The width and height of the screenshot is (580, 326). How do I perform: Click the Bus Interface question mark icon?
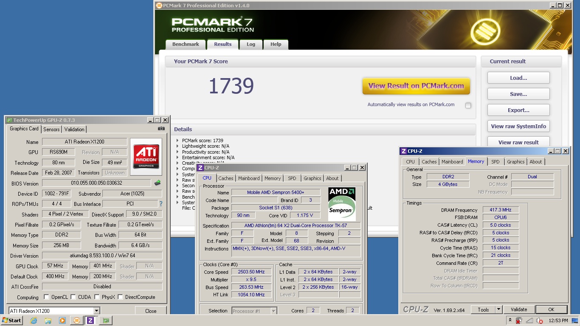(x=161, y=204)
